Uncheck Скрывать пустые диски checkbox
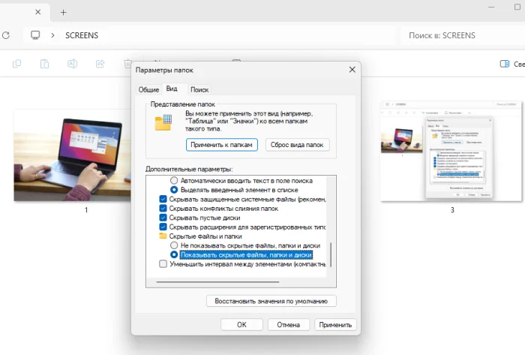The height and width of the screenshot is (355, 525). click(163, 218)
